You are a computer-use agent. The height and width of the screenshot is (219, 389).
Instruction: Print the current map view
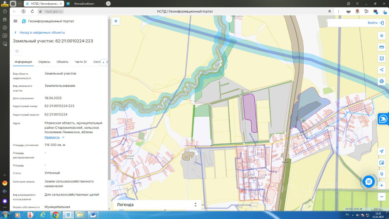tap(382, 81)
